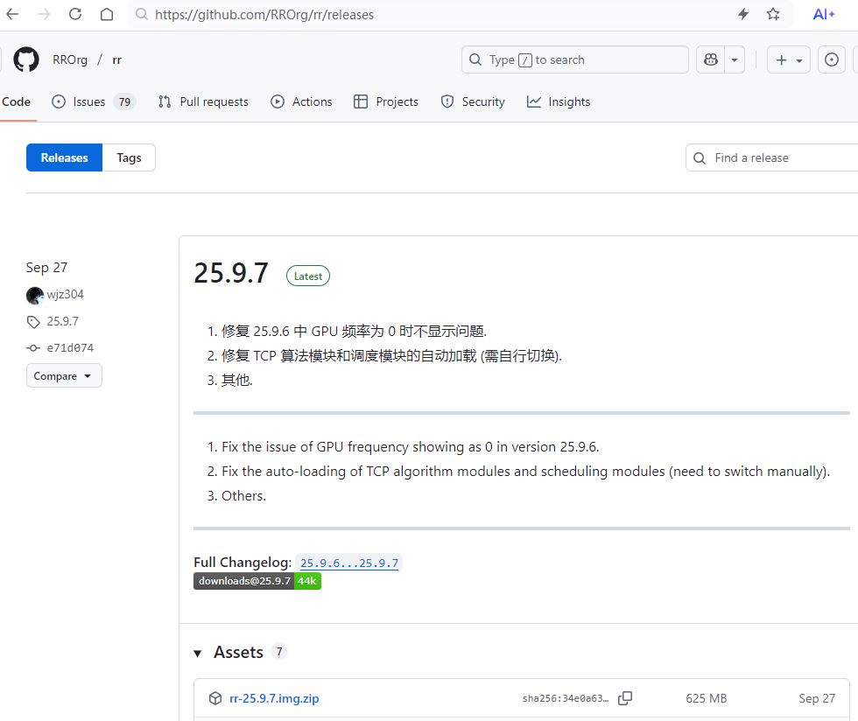The width and height of the screenshot is (858, 721).
Task: Click the GitHub logo icon
Action: pos(26,59)
